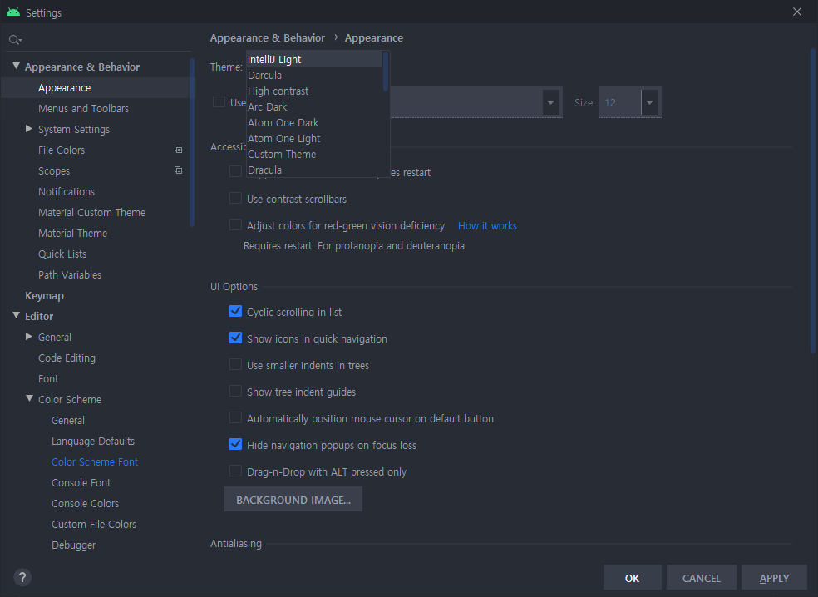Uncheck Hide navigation popups on focus loss
The image size is (818, 597).
pyautogui.click(x=236, y=445)
